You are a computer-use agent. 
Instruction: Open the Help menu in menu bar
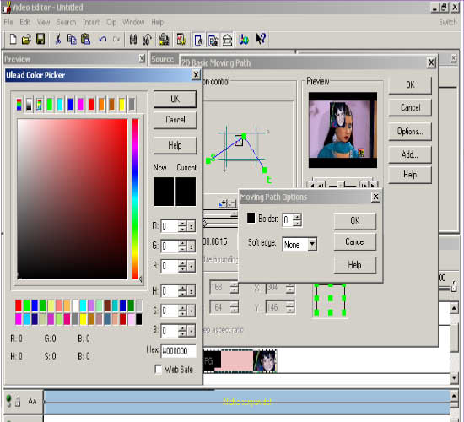click(x=158, y=22)
